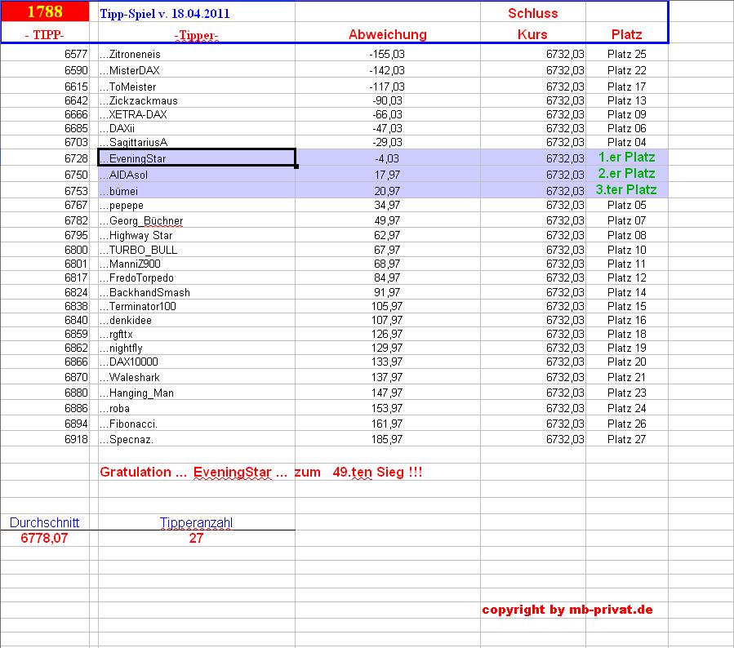Click the Platz 27 cell for Specnaz
The image size is (734, 648).
click(625, 439)
